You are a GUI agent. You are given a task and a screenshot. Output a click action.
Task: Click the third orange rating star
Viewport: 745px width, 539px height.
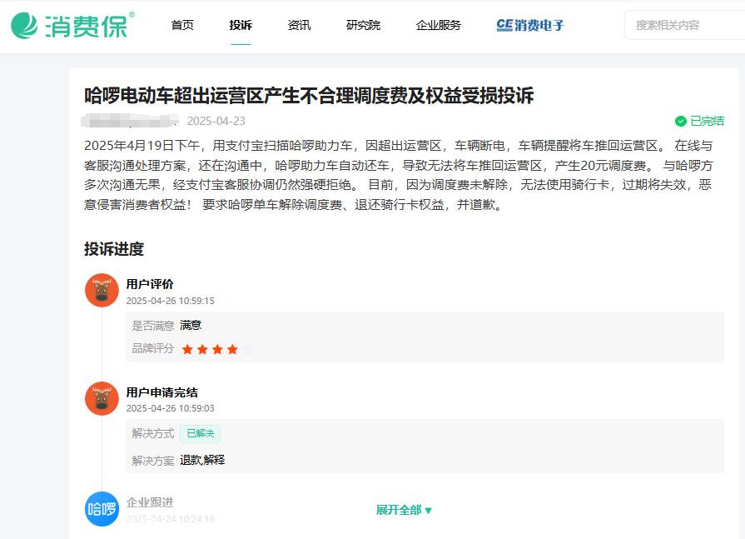217,350
